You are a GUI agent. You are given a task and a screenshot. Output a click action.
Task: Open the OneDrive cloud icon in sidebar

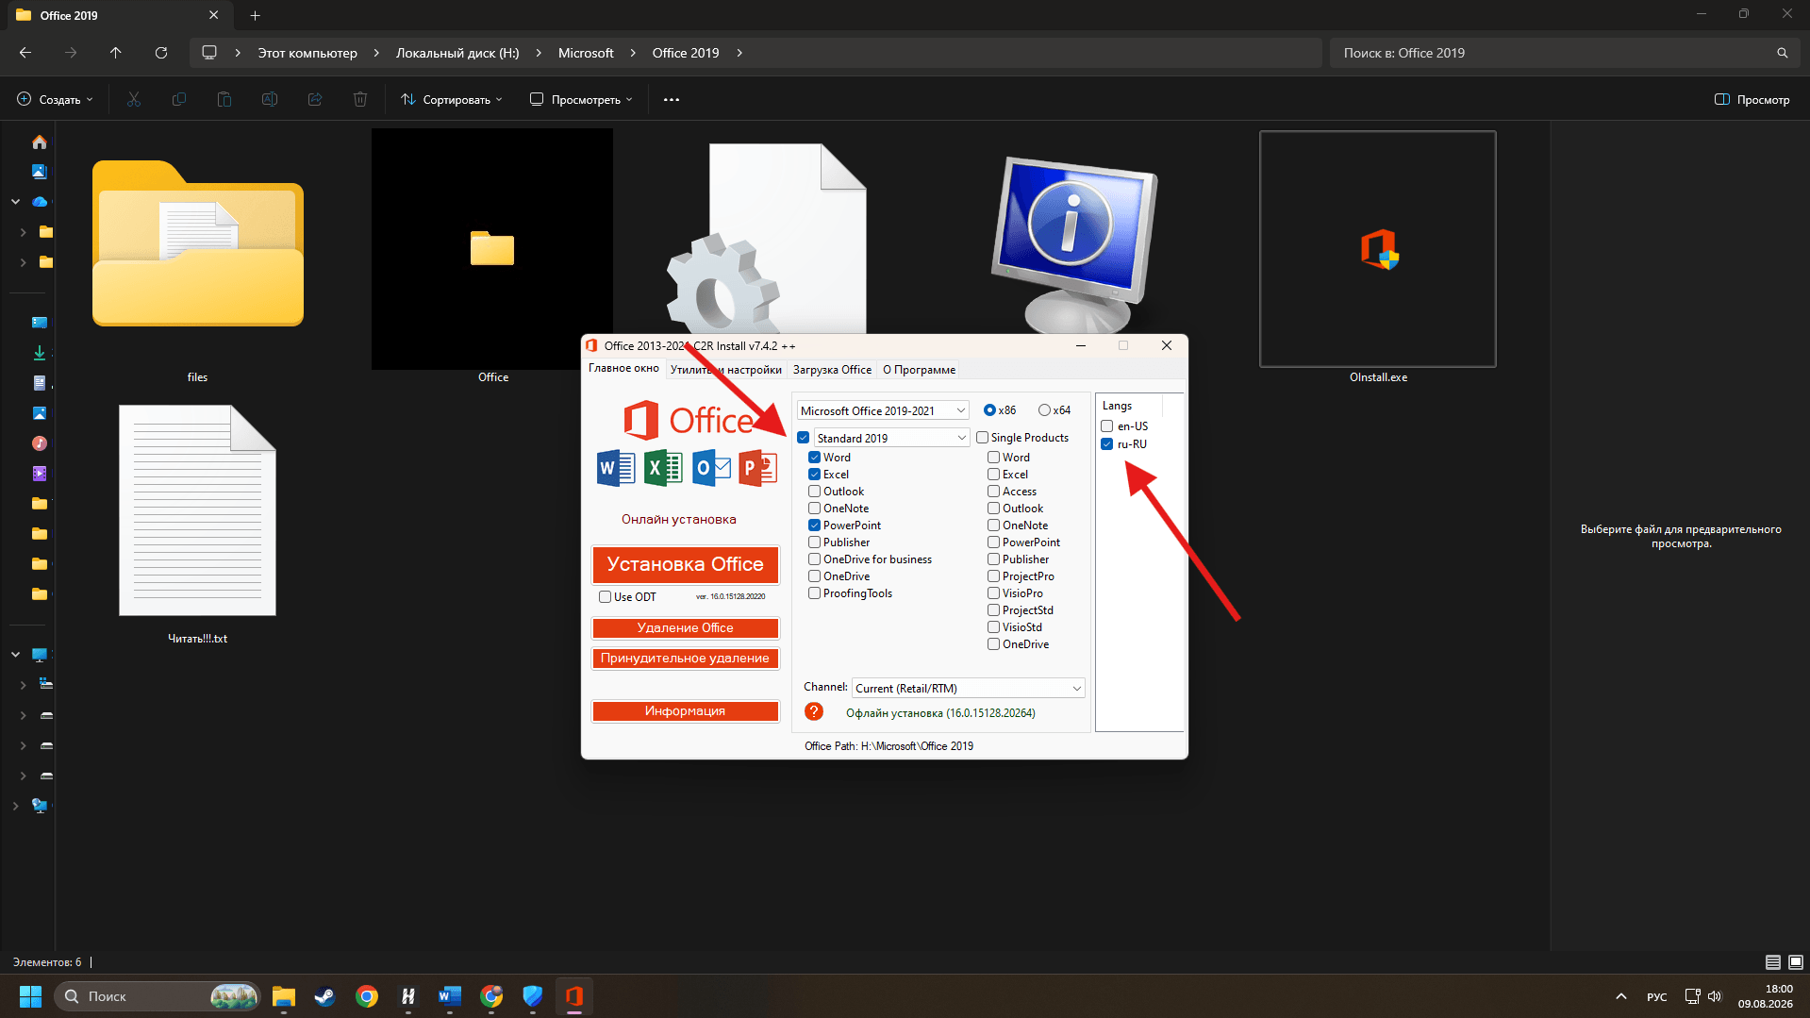(x=40, y=202)
